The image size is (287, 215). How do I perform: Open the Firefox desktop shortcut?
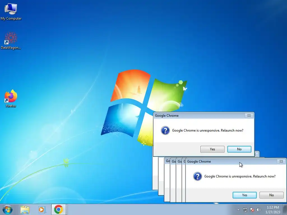click(11, 99)
